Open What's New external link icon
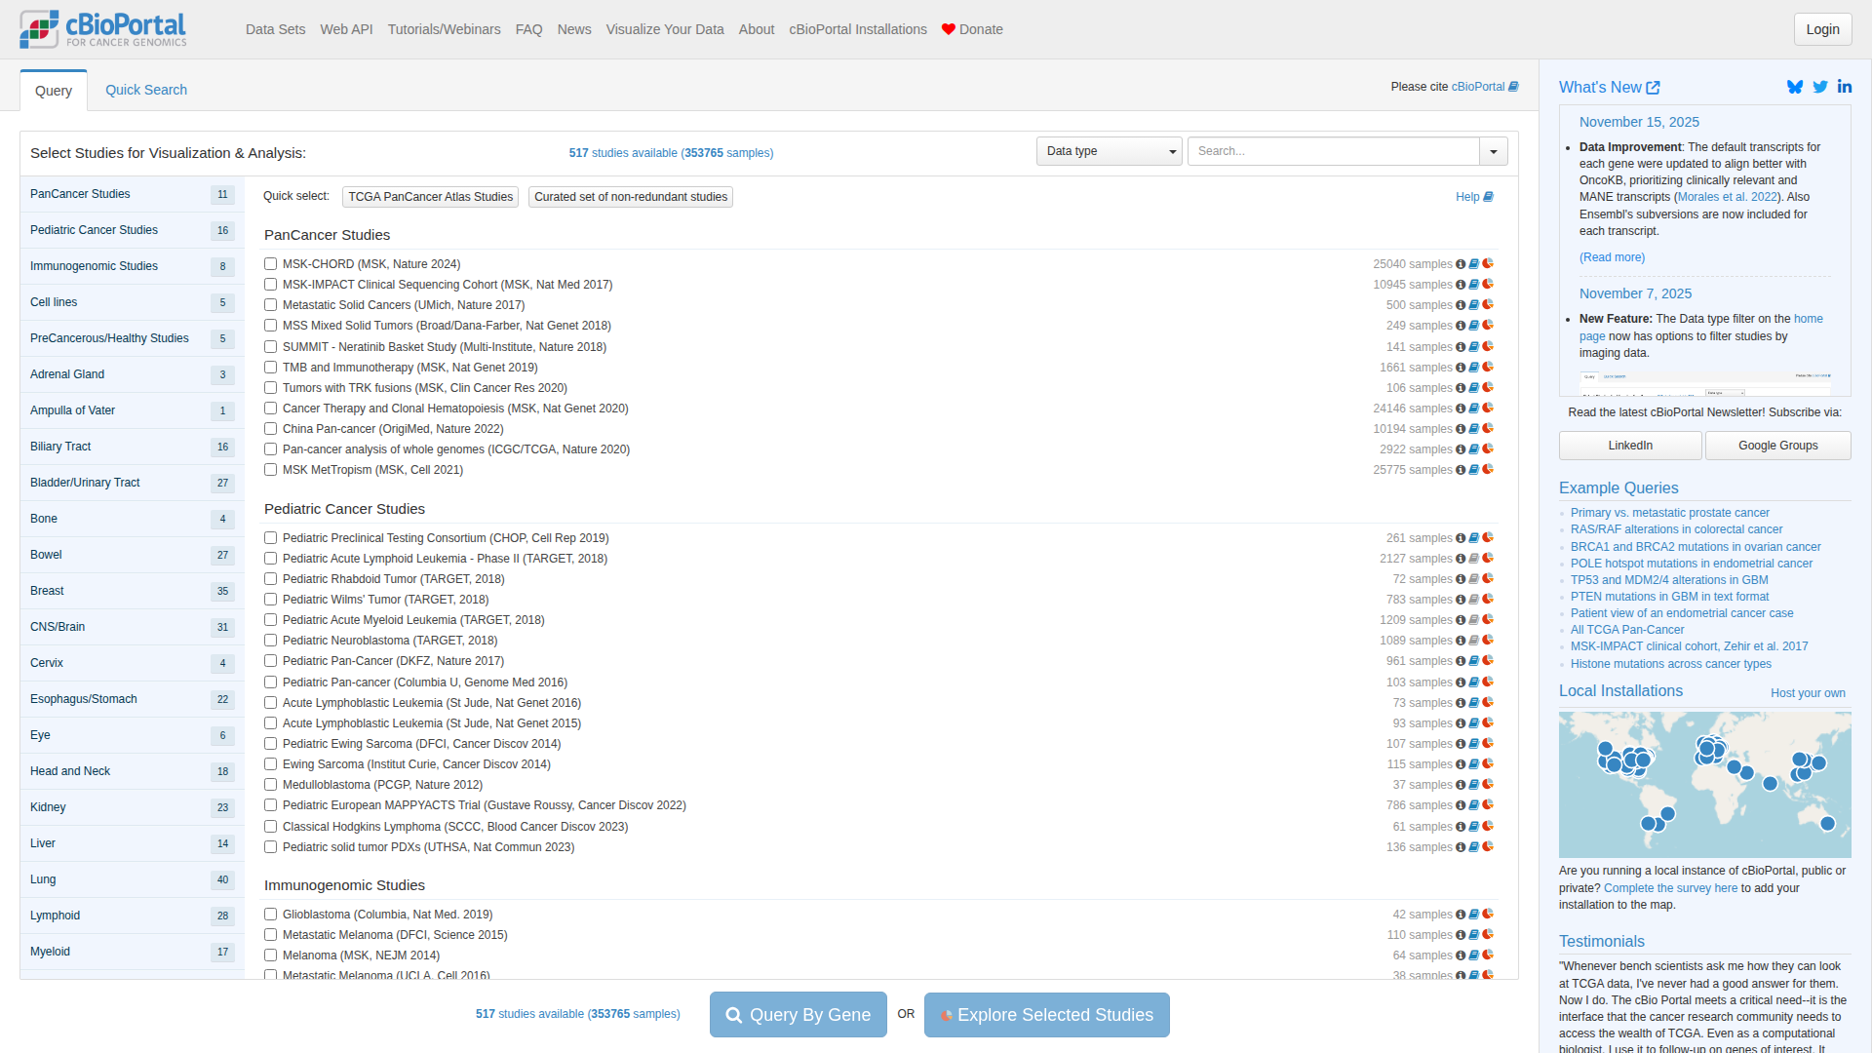Image resolution: width=1872 pixels, height=1053 pixels. (1653, 88)
